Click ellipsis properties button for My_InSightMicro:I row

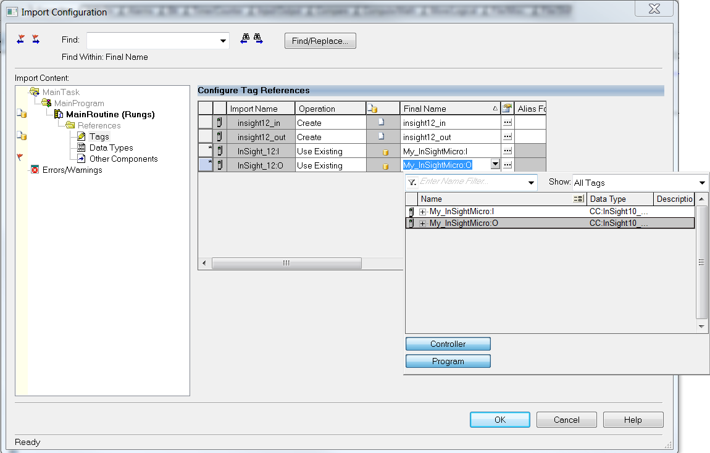(x=507, y=151)
